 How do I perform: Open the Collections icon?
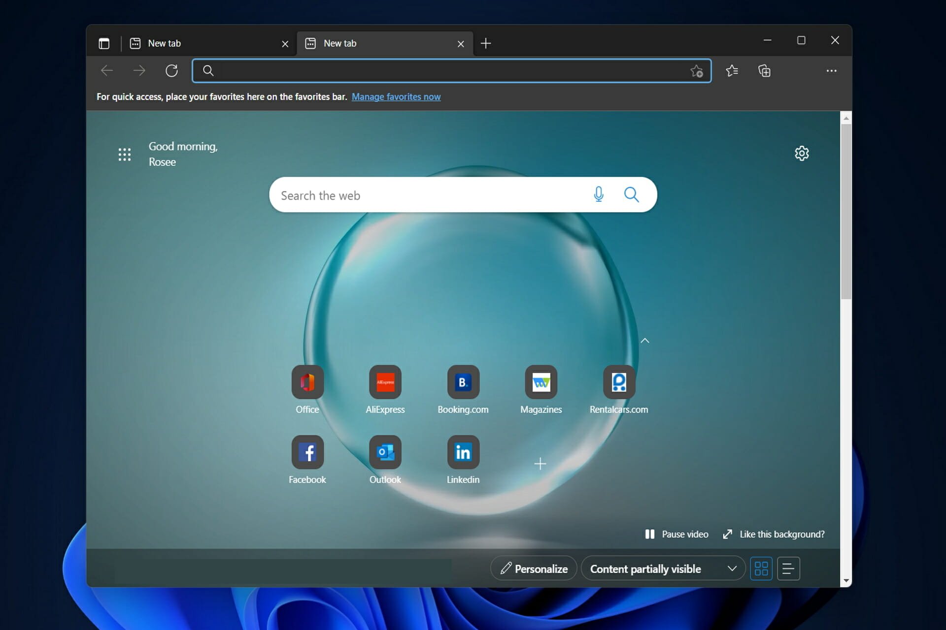[764, 71]
